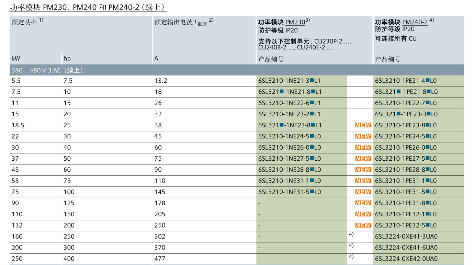
Task: Select product number 6SL3210-1NE24-5
Action: tap(290, 136)
